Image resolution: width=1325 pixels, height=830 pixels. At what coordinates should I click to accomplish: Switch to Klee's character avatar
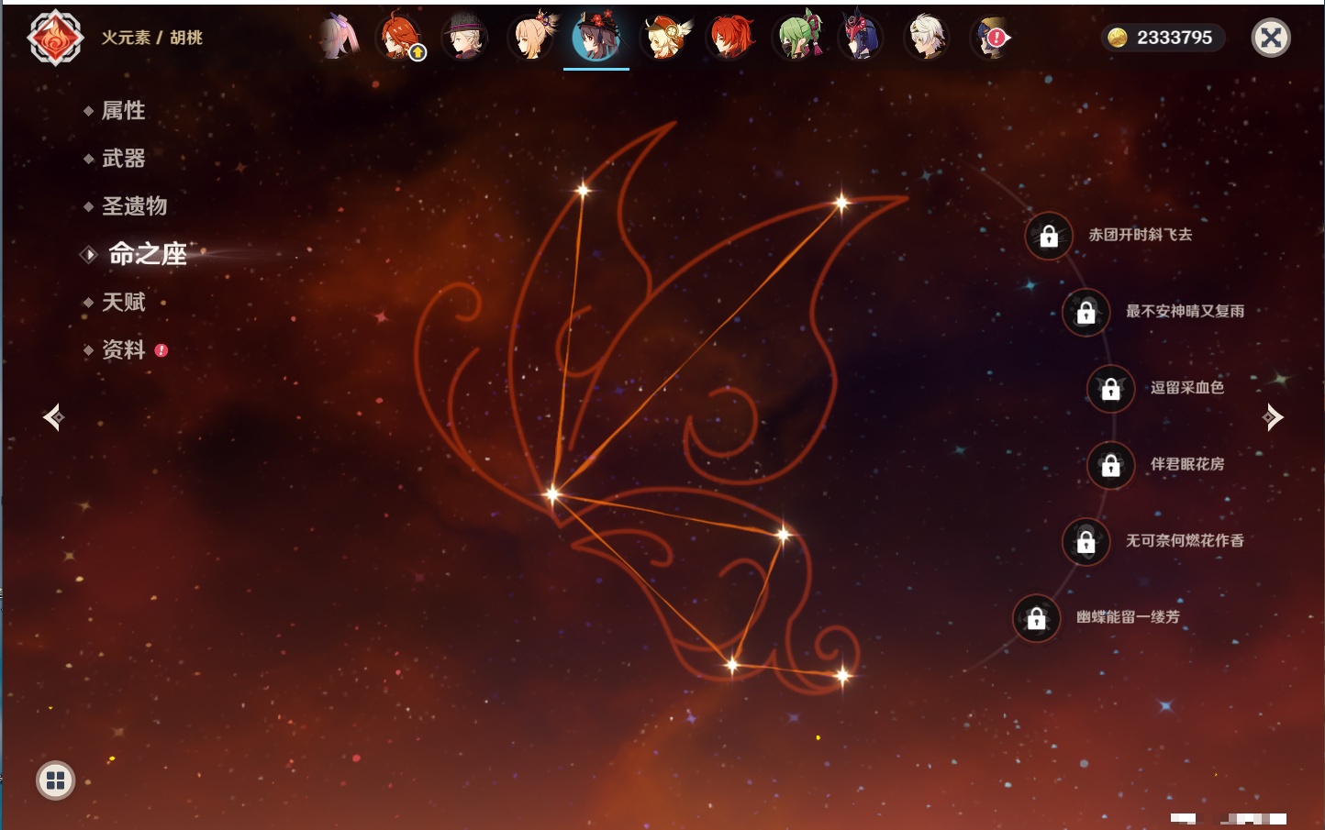point(664,38)
